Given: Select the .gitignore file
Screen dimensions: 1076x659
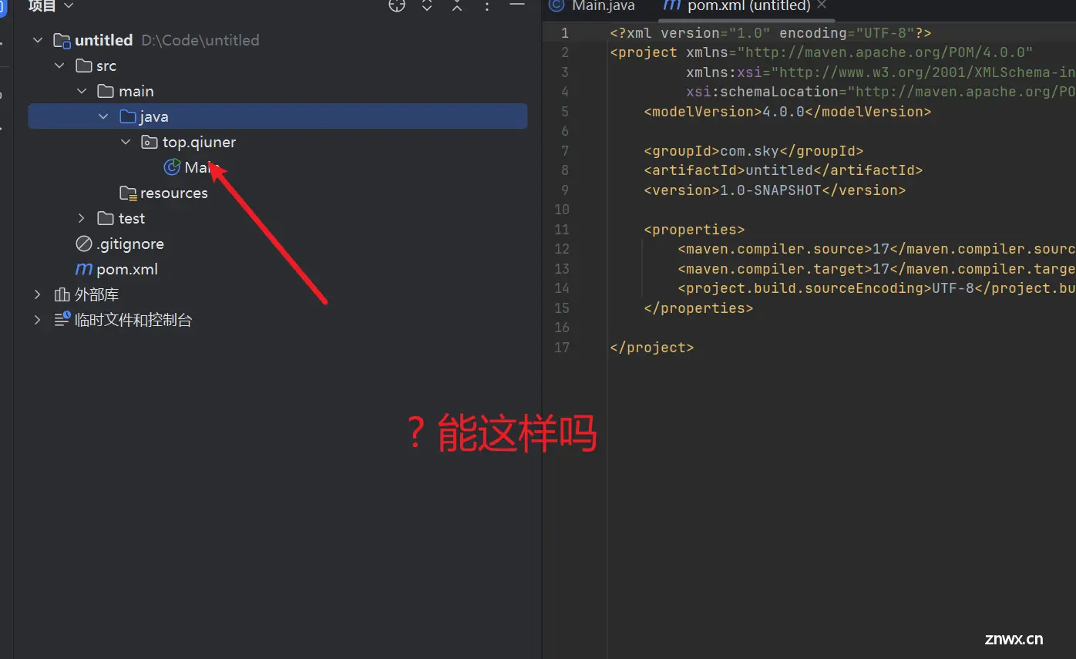Looking at the screenshot, I should coord(130,244).
